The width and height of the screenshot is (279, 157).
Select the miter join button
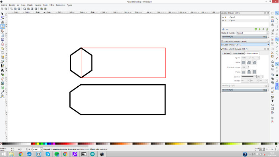[x=244, y=62]
